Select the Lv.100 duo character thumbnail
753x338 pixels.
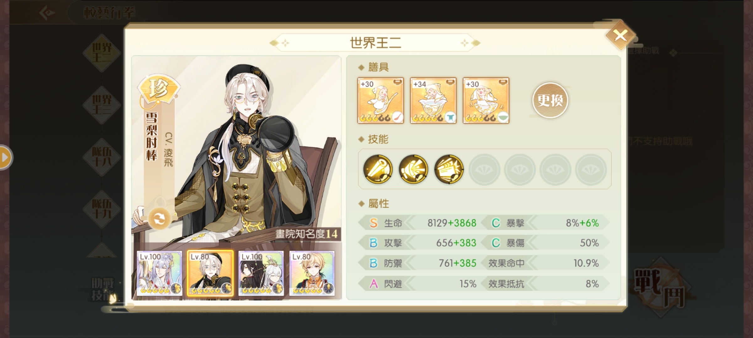coord(261,273)
